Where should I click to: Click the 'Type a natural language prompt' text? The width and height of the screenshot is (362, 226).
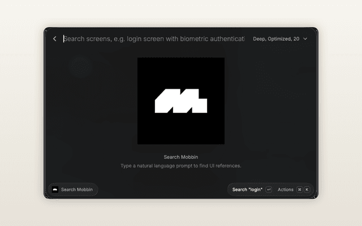(181, 166)
